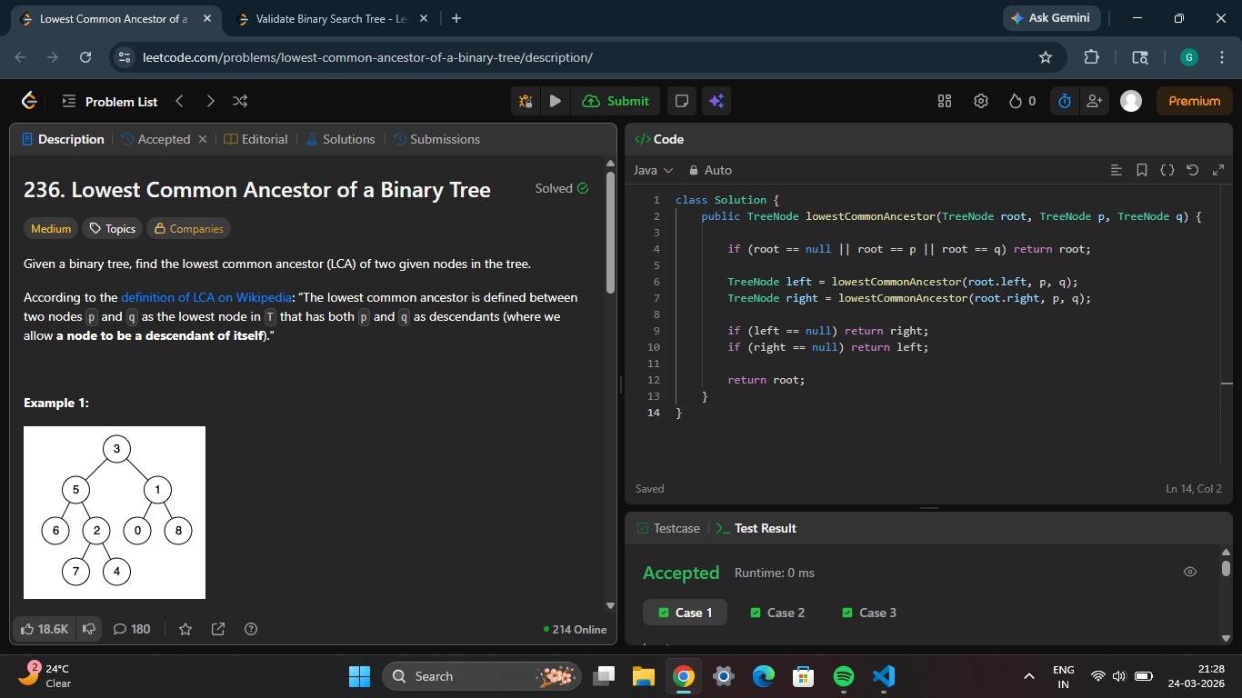The width and height of the screenshot is (1242, 698).
Task: Click the shuffle random problem icon
Action: click(x=240, y=101)
